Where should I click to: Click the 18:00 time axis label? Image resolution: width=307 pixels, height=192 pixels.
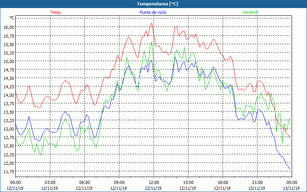tap(223, 183)
